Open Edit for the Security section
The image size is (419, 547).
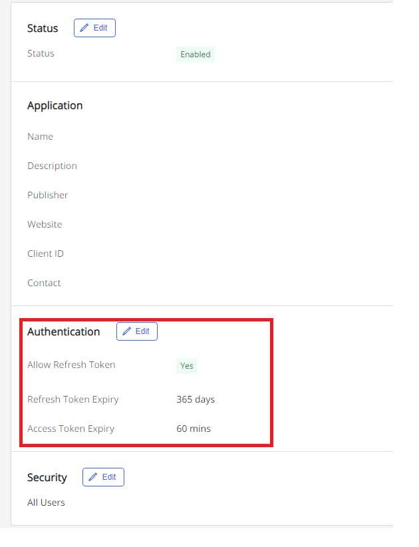coord(103,477)
